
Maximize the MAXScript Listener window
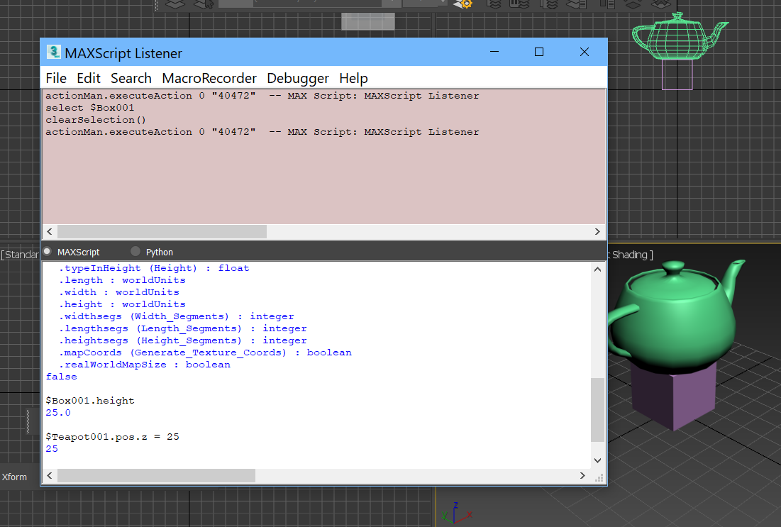pos(539,52)
